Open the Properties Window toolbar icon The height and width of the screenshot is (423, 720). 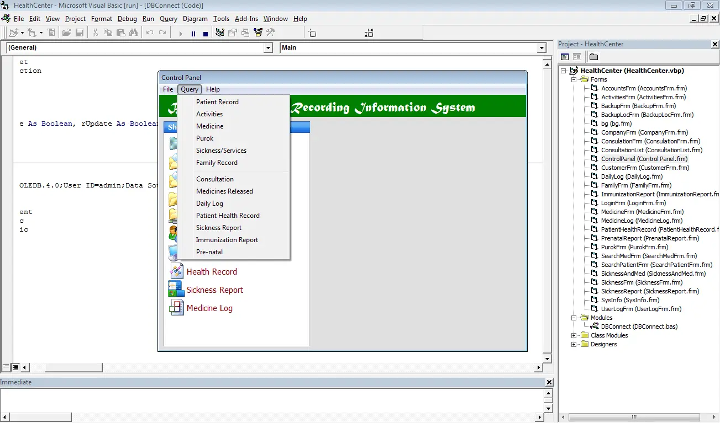pyautogui.click(x=233, y=33)
